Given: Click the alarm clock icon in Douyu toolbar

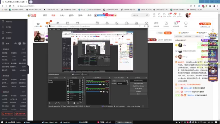Looking at the screenshot, I should pyautogui.click(x=68, y=23).
